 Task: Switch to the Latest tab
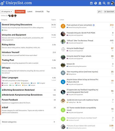(x=30, y=12)
